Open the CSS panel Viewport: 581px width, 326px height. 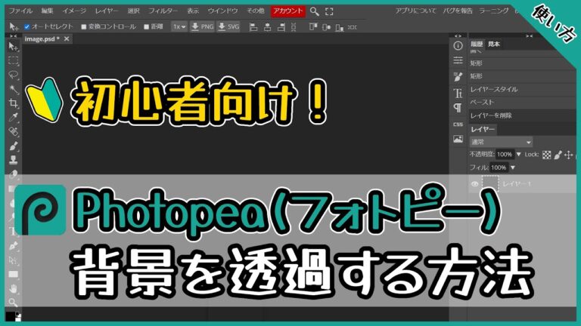coord(458,125)
